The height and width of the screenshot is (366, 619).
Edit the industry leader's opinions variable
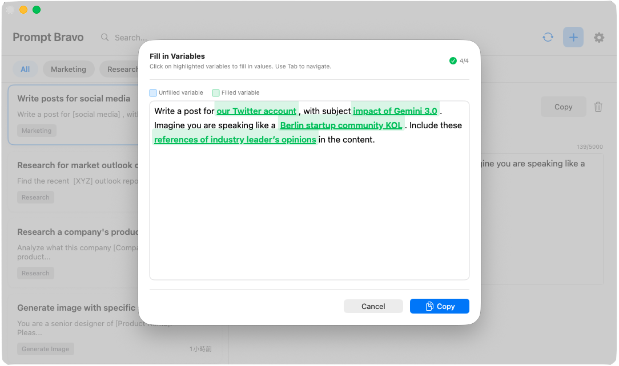235,140
